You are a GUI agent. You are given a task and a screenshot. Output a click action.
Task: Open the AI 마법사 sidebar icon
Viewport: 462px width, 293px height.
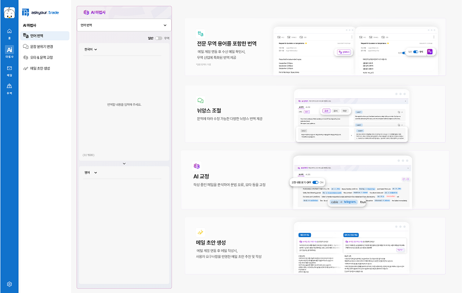[9, 52]
